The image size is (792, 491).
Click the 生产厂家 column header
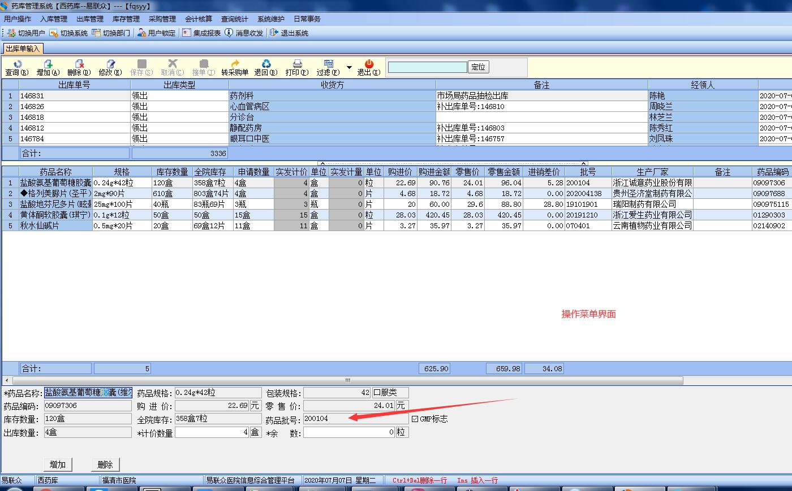[x=652, y=172]
